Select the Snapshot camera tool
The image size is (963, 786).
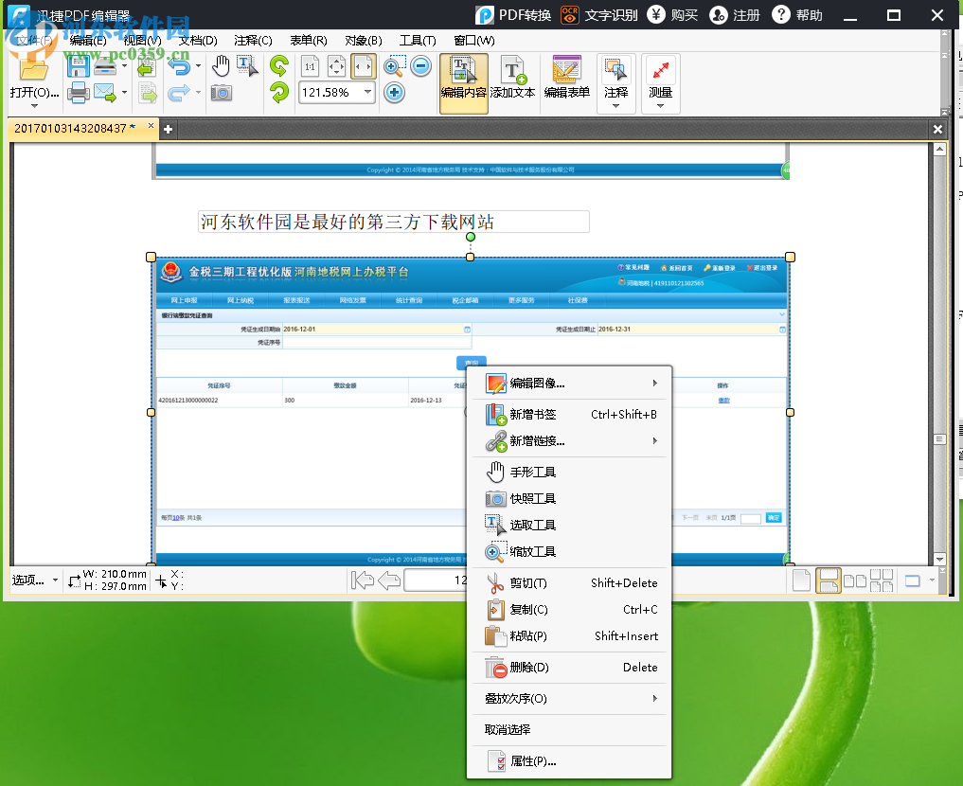click(221, 93)
